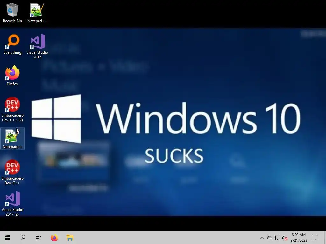This screenshot has width=326, height=244.
Task: Select the Recycle Bin desktop icon
Action: pyautogui.click(x=12, y=13)
